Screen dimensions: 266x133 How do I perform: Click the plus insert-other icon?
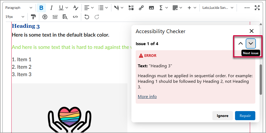point(189,8)
